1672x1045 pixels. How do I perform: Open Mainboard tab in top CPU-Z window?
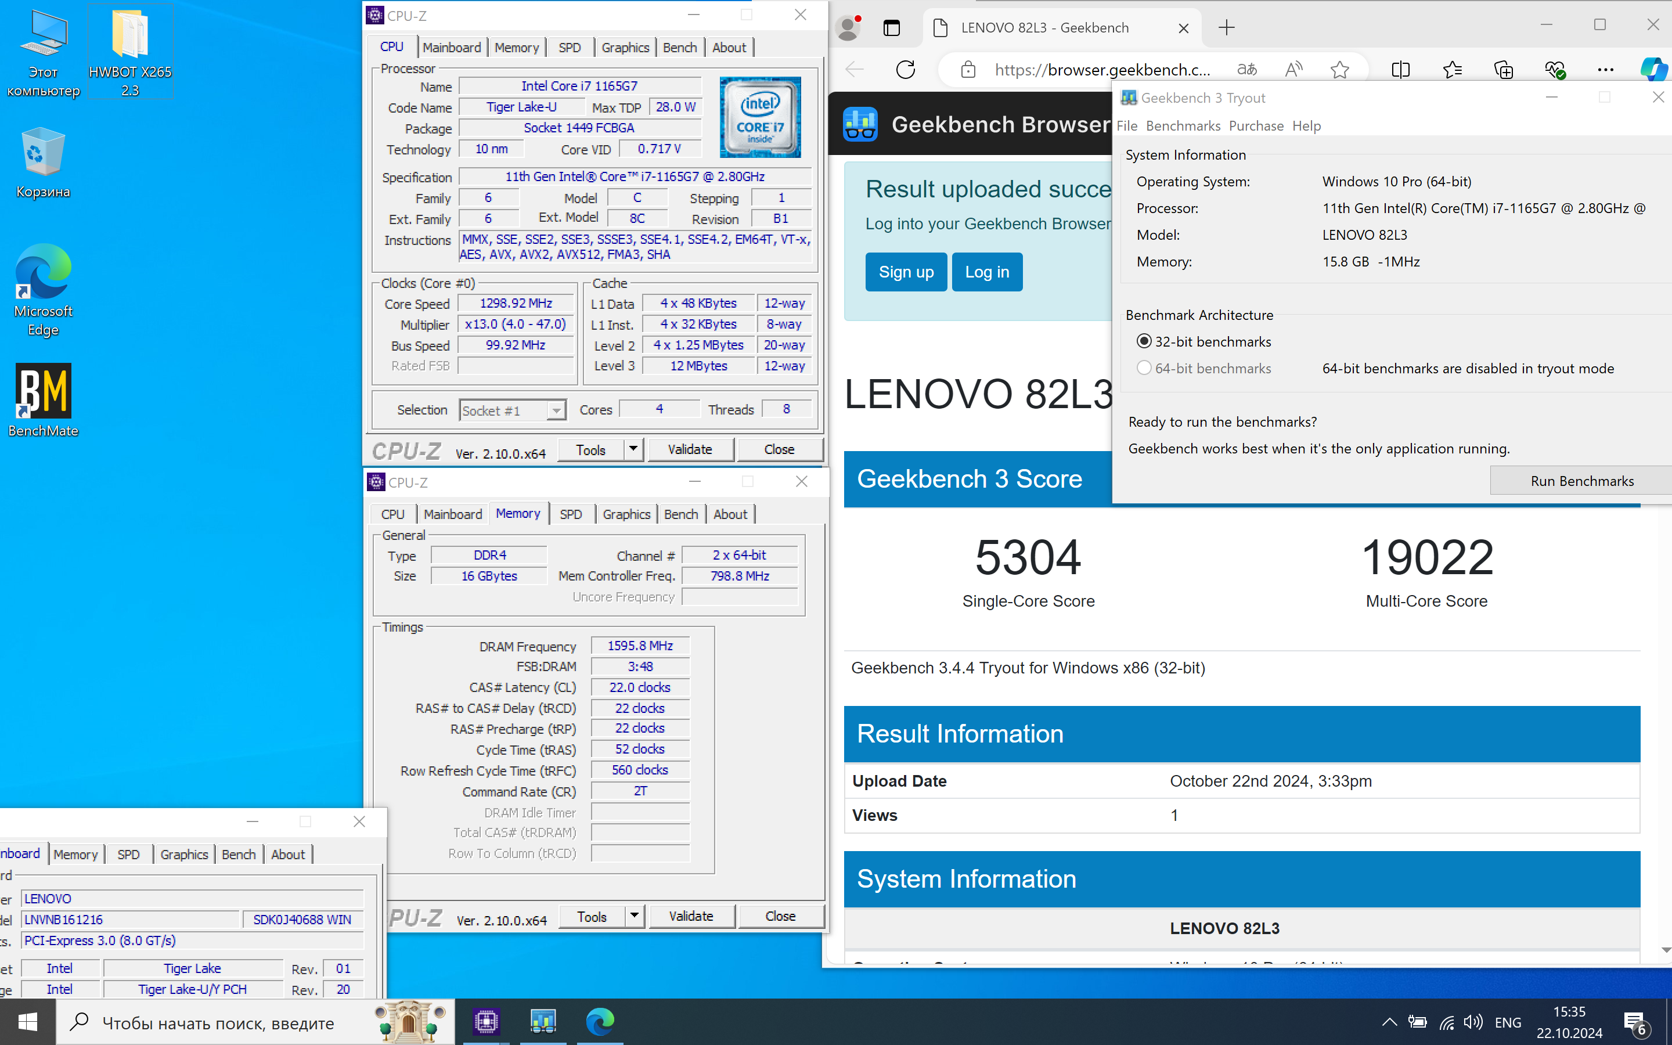452,47
